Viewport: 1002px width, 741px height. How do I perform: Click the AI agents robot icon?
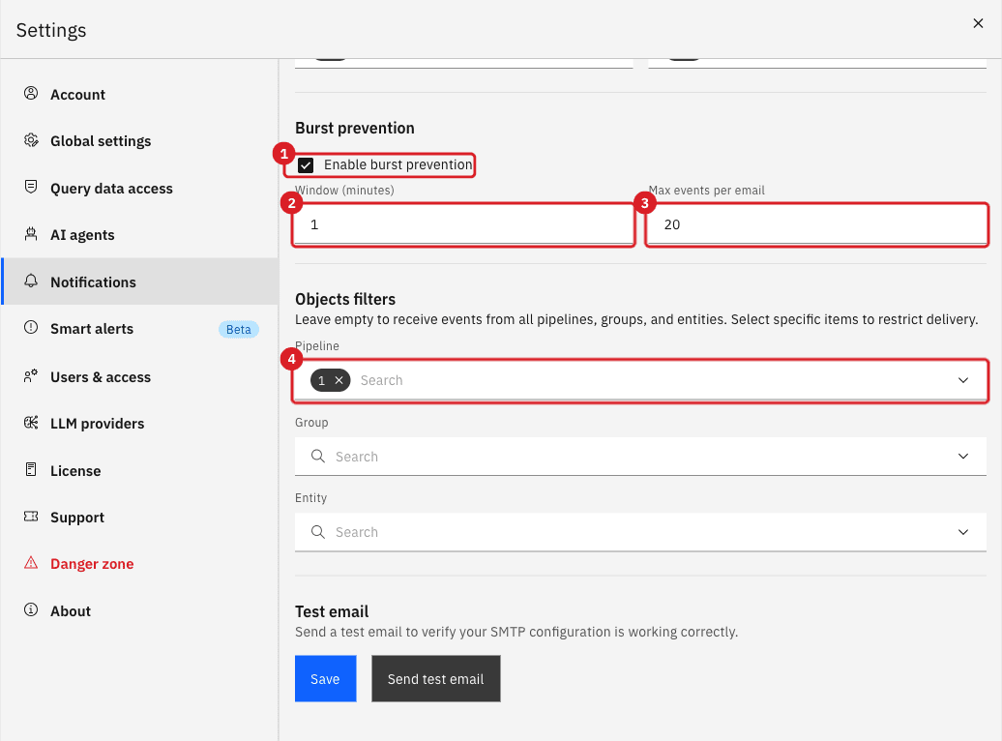[31, 234]
